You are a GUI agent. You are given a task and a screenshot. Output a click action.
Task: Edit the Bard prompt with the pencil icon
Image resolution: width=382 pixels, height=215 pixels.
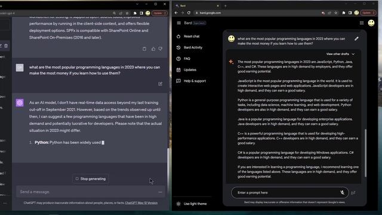(356, 39)
